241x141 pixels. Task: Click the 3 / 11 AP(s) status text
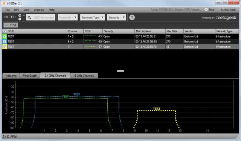(10, 136)
